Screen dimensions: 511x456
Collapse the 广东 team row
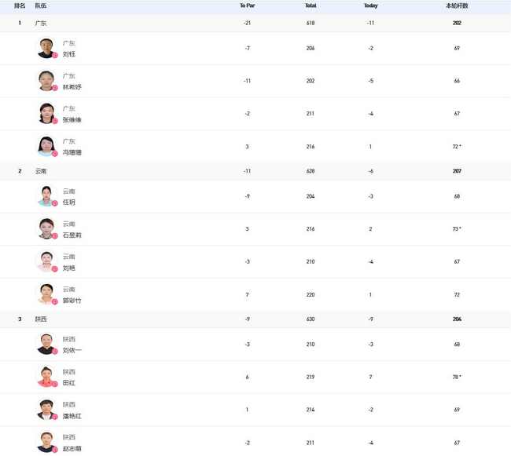pos(41,24)
